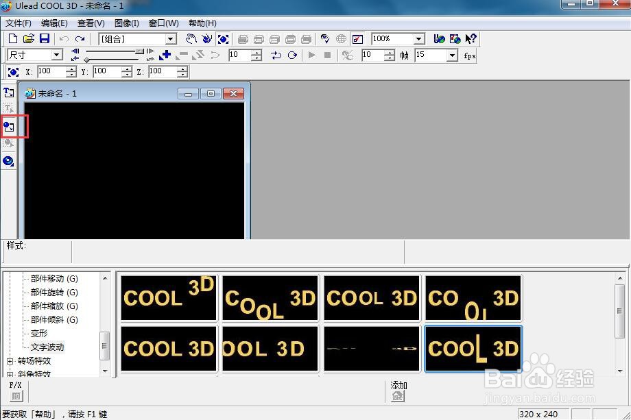The image size is (631, 420).
Task: Click the effects tree scrollbar up arrow
Action: 105,278
